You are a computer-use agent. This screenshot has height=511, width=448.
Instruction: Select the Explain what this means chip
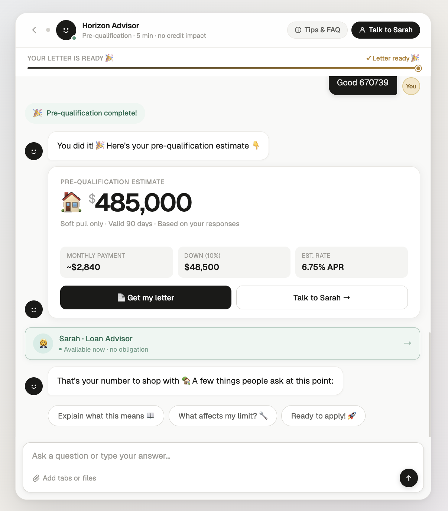(106, 416)
